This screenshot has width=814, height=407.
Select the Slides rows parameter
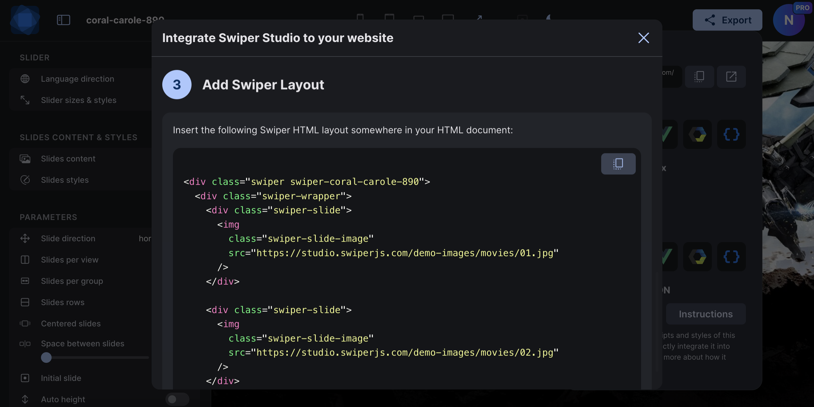coord(81,302)
